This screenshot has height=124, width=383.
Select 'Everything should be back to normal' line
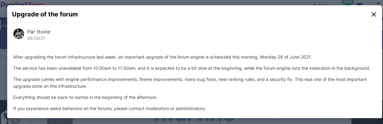tap(85, 97)
